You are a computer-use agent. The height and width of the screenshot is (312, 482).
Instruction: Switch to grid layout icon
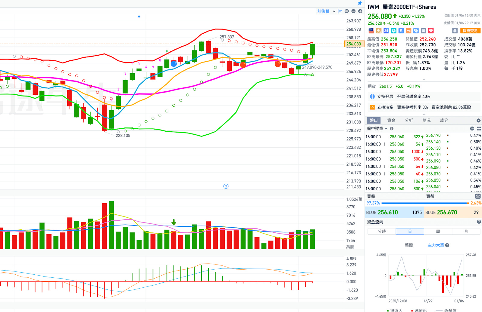pyautogui.click(x=479, y=128)
